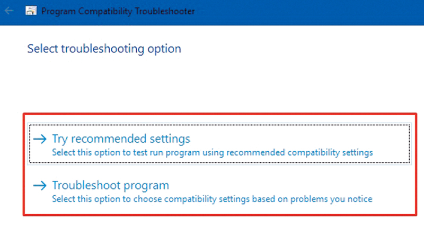
Task: Click the word 'option' in the page heading
Action: [x=165, y=49]
